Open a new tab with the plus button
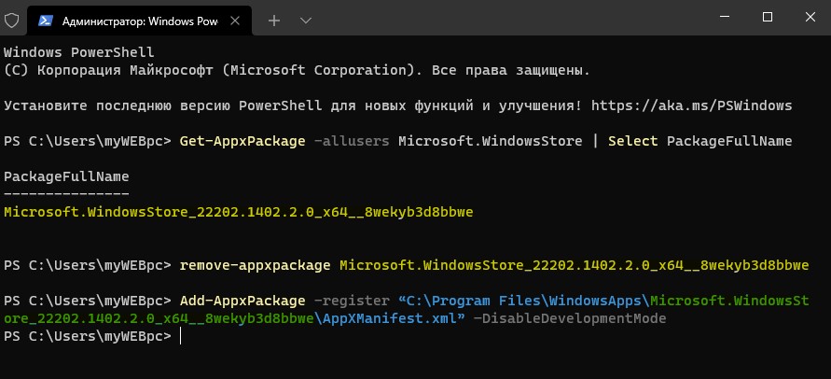Image resolution: width=831 pixels, height=379 pixels. (x=274, y=21)
